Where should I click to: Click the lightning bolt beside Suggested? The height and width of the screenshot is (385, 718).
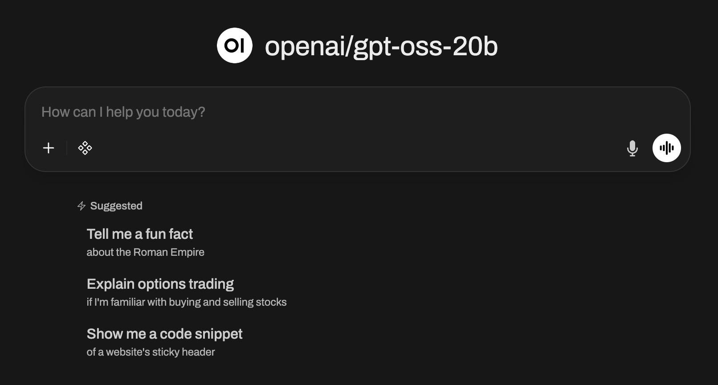[82, 206]
